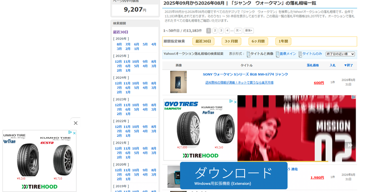Viewport: 368px width, 192px height.
Task: Click AdChoices icon on the Toyo Tires ad
Action: [231, 101]
